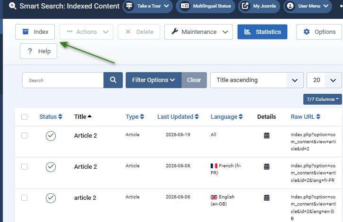Click the X icon on Delete

[128, 32]
